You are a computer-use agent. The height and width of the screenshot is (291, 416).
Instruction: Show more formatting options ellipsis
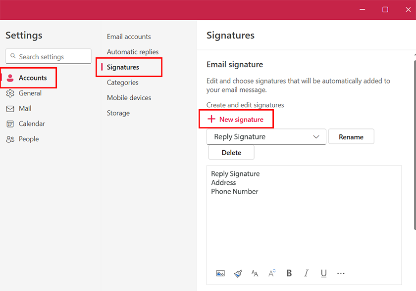(341, 273)
